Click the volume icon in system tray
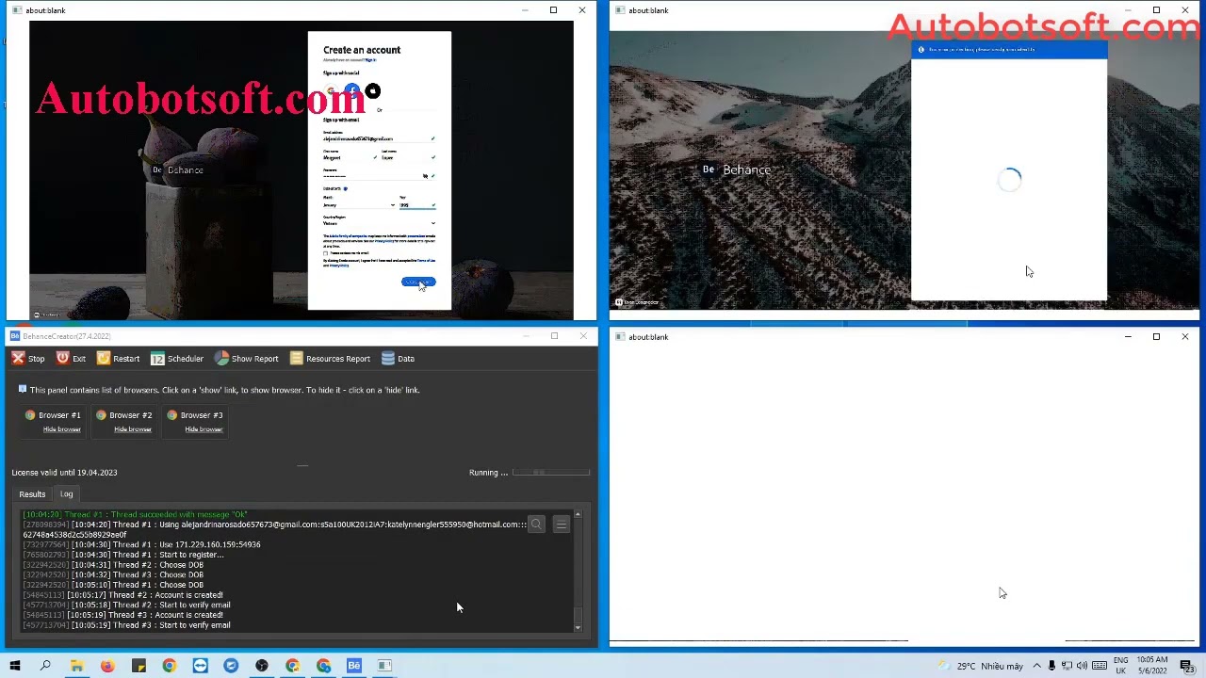Image resolution: width=1206 pixels, height=678 pixels. click(1083, 666)
